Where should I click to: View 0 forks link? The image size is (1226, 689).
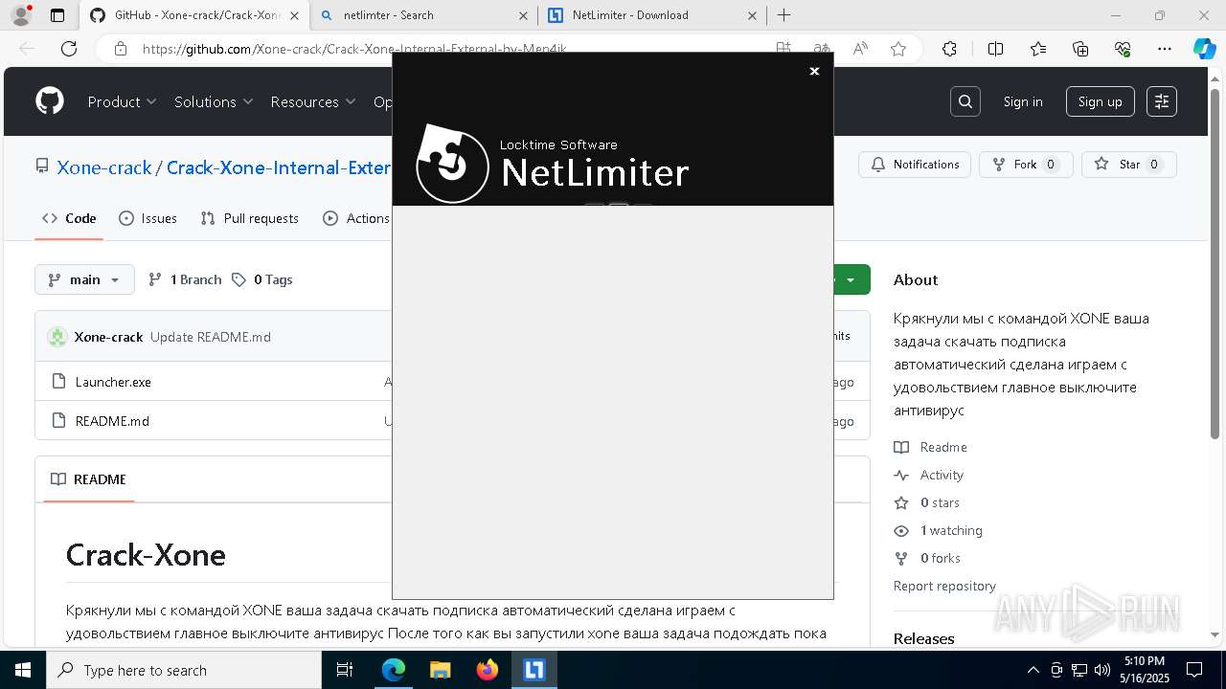coord(927,558)
